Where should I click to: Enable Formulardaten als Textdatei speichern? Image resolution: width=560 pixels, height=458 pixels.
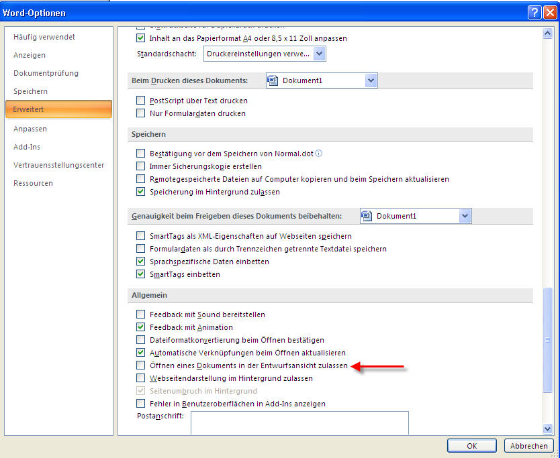[x=141, y=249]
